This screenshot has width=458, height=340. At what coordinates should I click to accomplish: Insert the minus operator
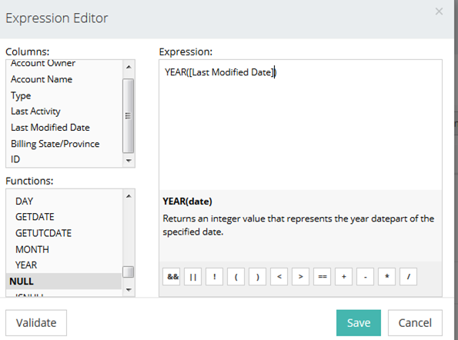(x=365, y=277)
